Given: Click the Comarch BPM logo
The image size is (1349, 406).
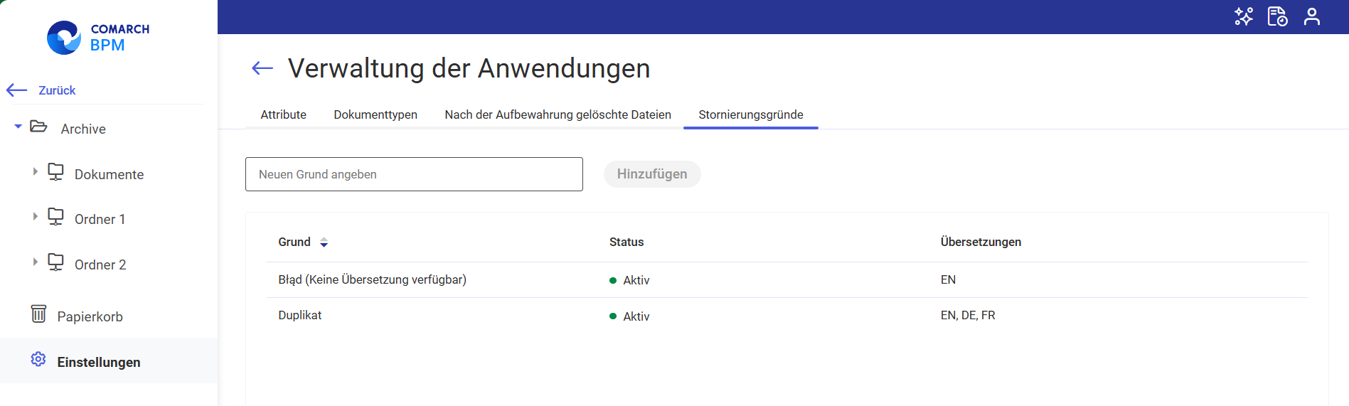Looking at the screenshot, I should click(x=98, y=38).
